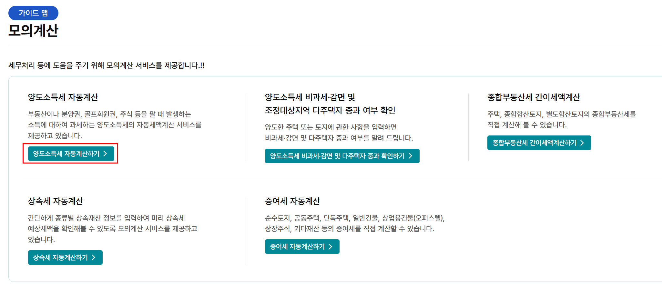The width and height of the screenshot is (662, 288).
Task: Start the 상속세 자동계산하기 inheritance tax calculator
Action: 65,258
